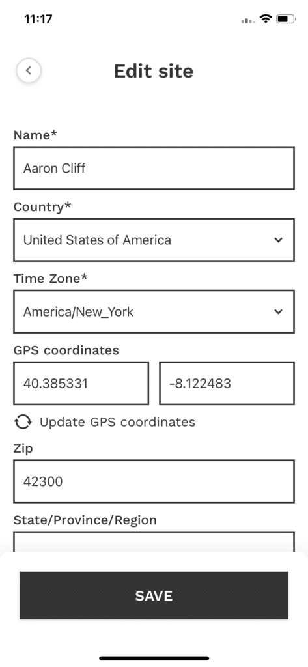Tap the GPS coordinates section label
308x667 pixels.
coord(66,350)
